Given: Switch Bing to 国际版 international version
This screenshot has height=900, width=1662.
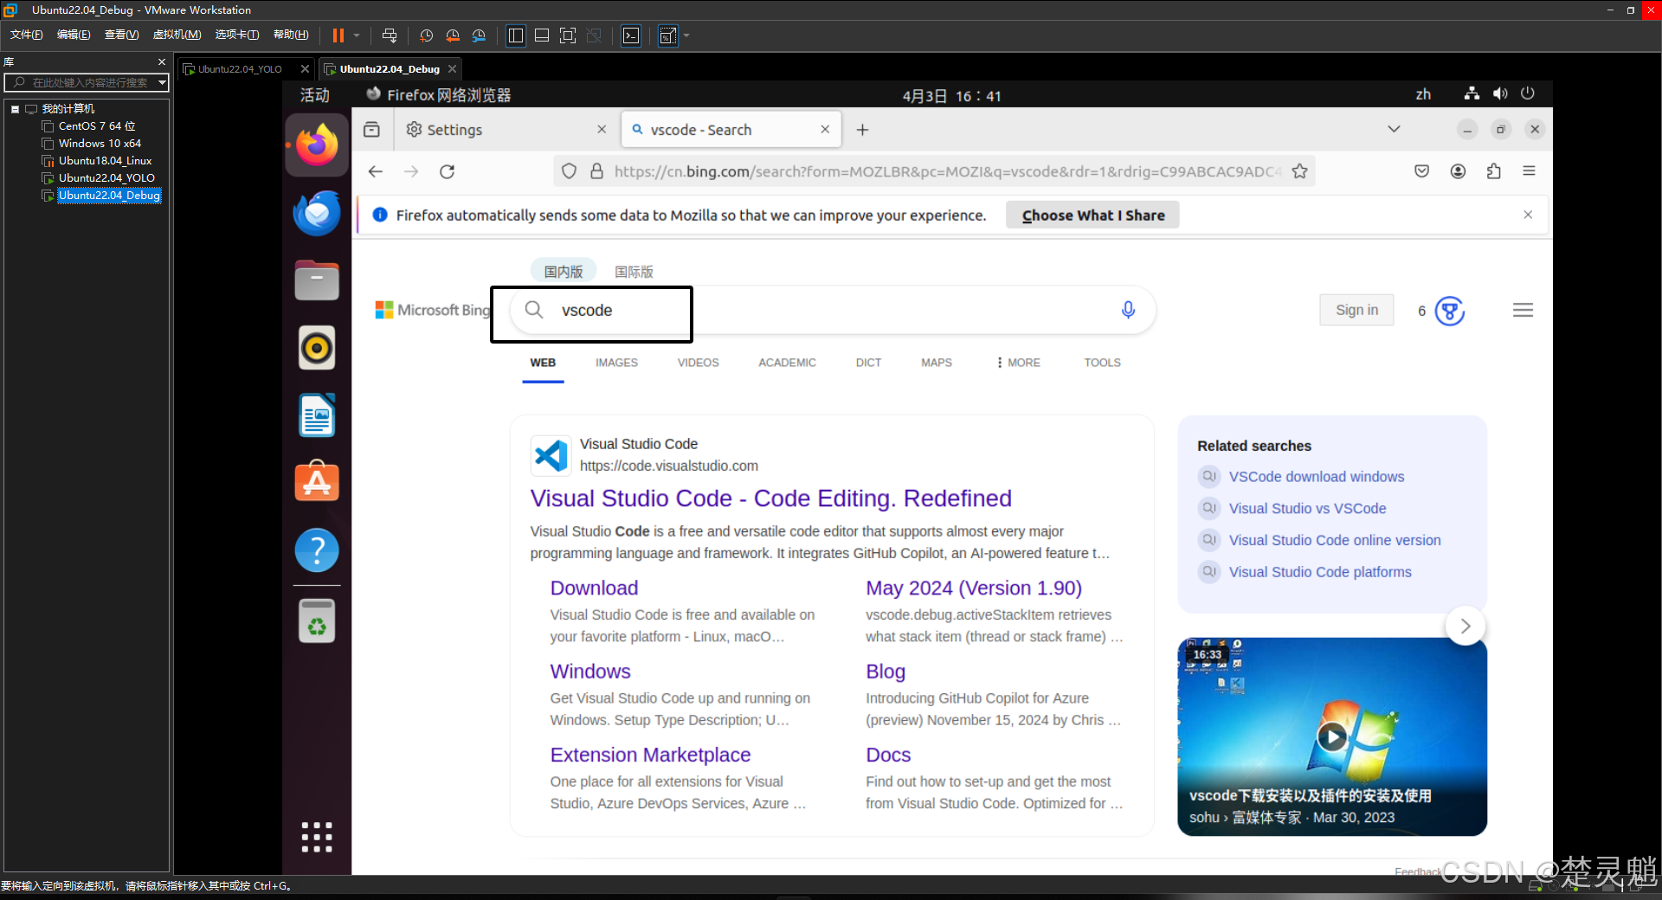Looking at the screenshot, I should [634, 272].
